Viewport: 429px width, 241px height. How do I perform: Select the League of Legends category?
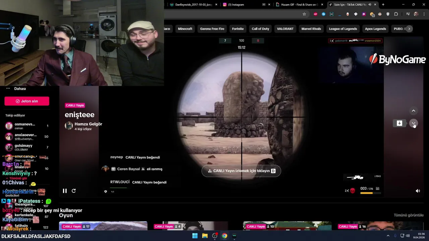pyautogui.click(x=343, y=29)
